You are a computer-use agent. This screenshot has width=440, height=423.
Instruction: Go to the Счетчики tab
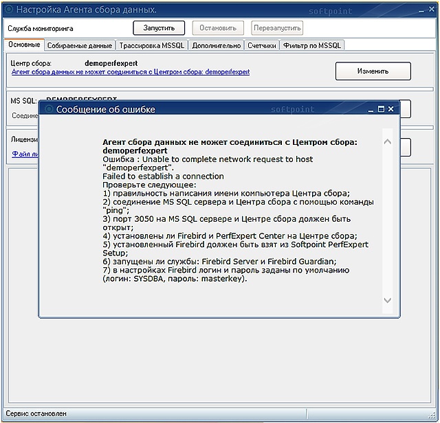click(262, 45)
